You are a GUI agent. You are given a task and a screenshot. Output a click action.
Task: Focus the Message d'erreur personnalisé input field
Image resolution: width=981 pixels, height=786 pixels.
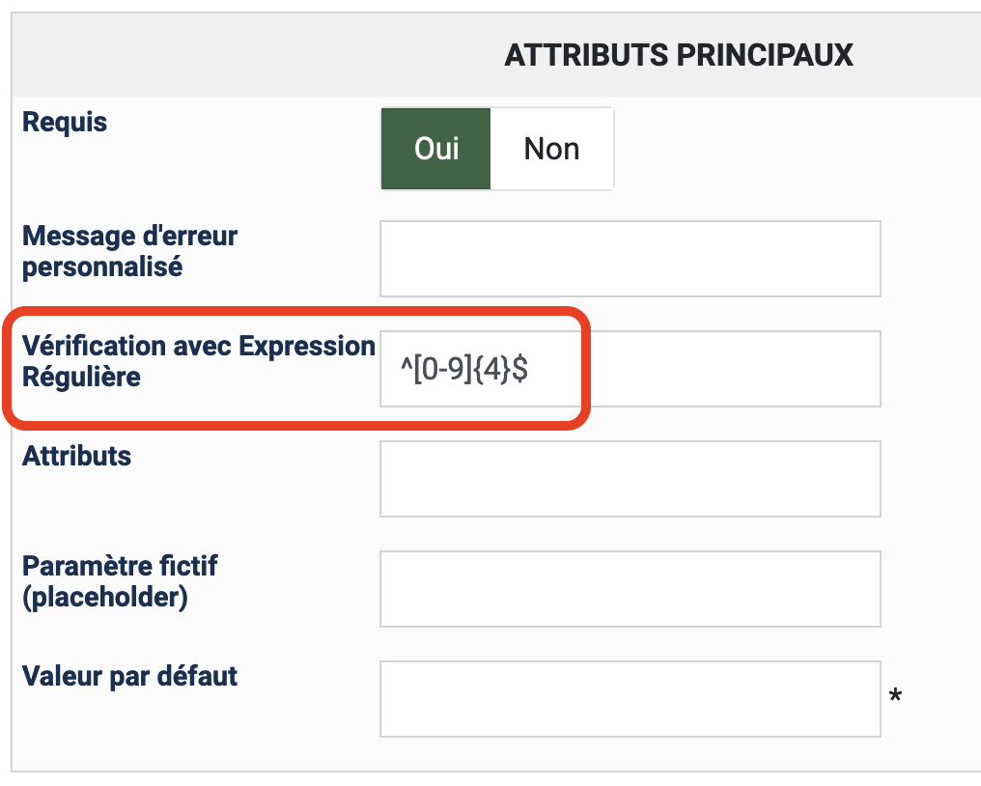pos(630,259)
